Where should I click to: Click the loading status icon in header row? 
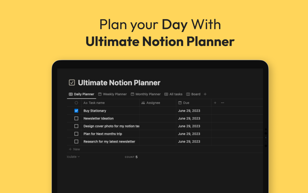(76, 103)
